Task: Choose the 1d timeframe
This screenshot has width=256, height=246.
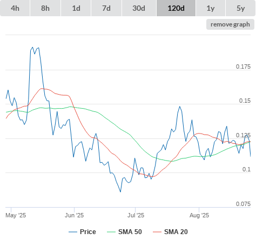Action: [76, 8]
